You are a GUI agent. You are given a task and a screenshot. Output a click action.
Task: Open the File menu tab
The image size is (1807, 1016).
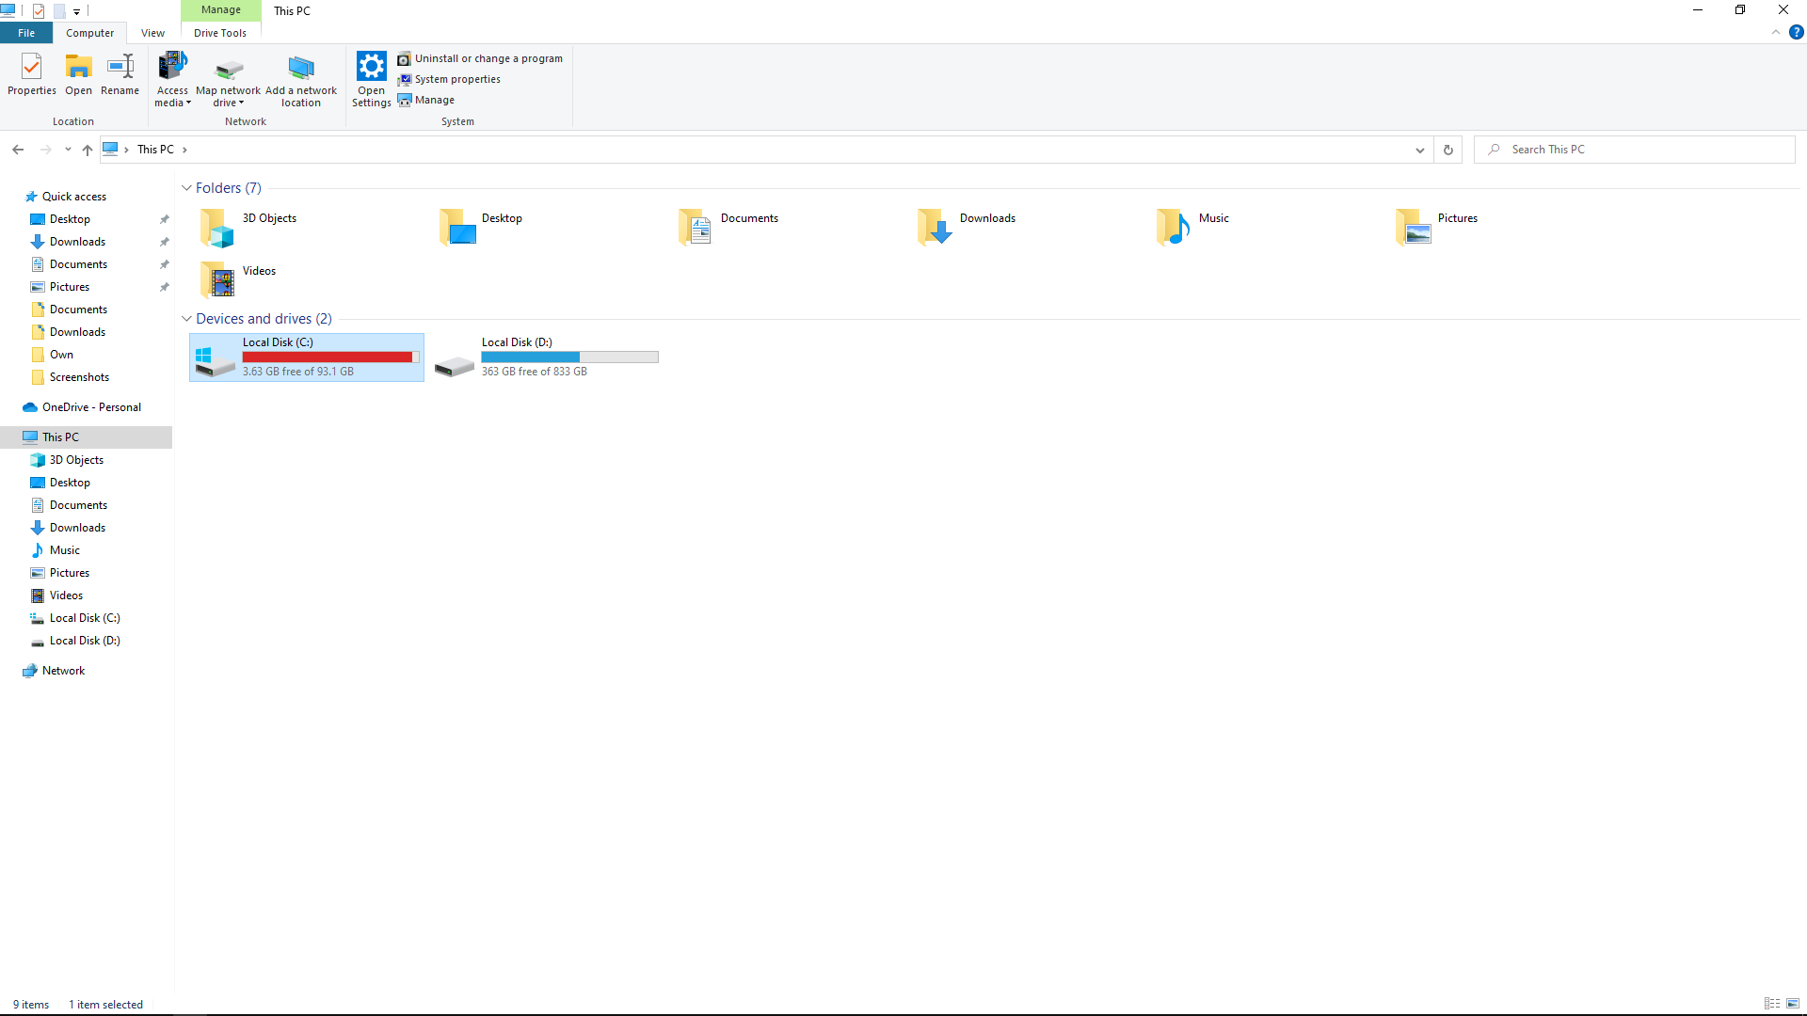pos(26,33)
